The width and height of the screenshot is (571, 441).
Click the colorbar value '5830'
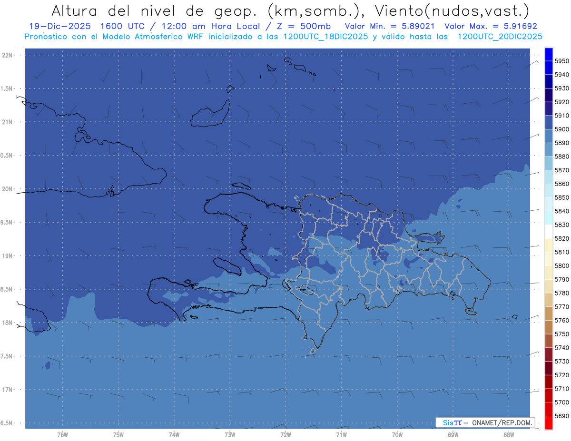(561, 225)
